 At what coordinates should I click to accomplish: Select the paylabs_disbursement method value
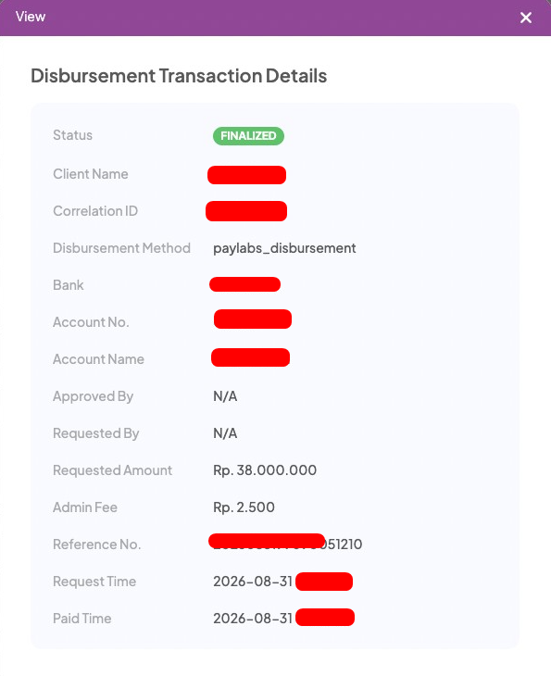tap(284, 248)
